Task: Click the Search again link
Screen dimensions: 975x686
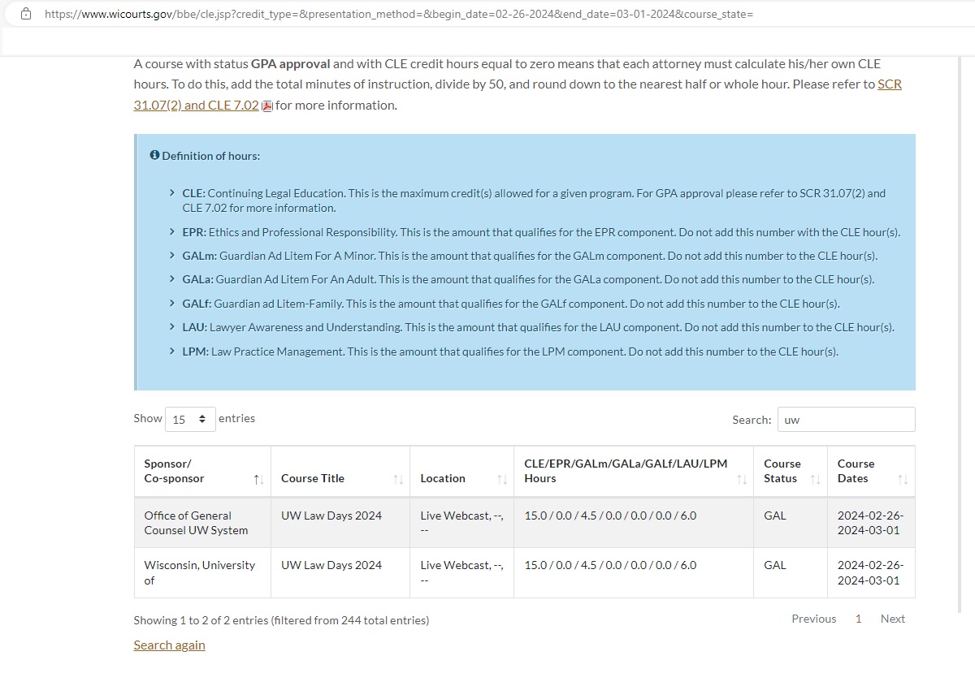Action: coord(169,645)
